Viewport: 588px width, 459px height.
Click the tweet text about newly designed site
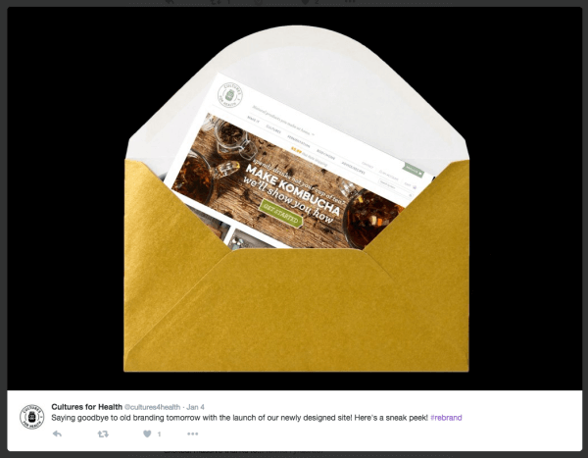(239, 418)
